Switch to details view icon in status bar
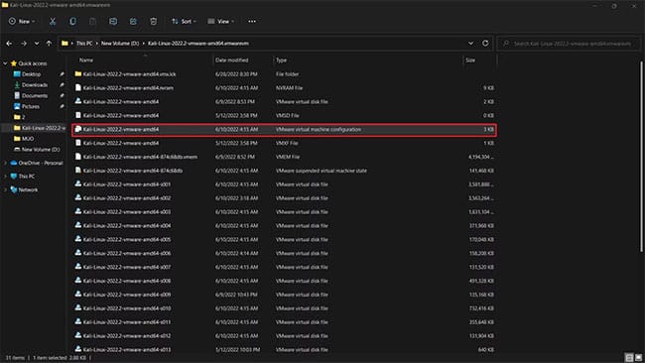Screen dimensions: 645x363 [x=629, y=358]
